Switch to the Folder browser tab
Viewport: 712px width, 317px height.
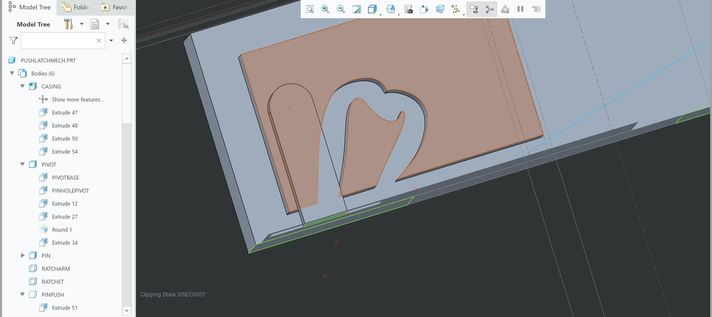pos(76,7)
